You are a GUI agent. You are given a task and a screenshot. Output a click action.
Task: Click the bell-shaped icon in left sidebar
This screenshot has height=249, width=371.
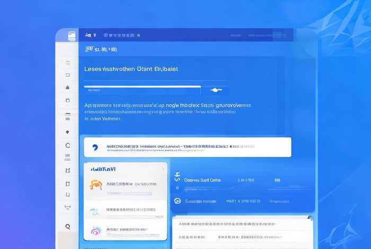[67, 87]
